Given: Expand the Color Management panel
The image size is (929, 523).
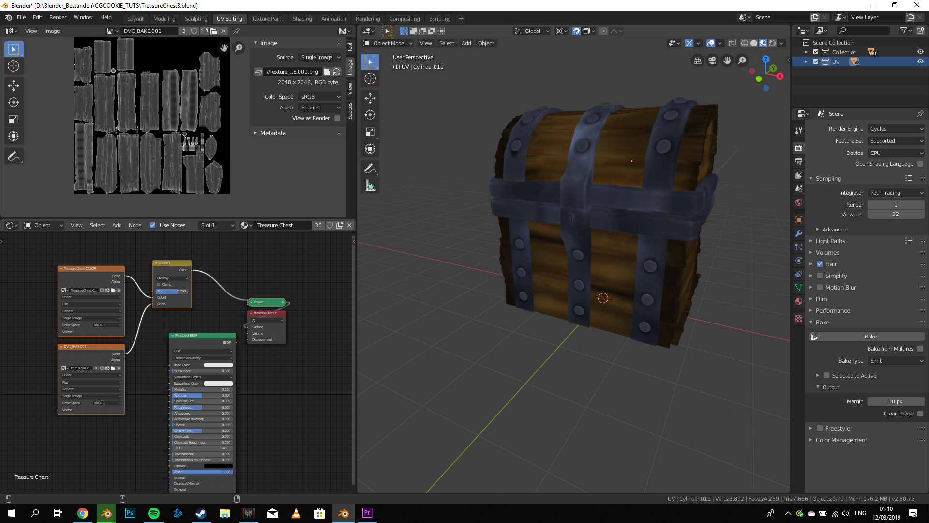Looking at the screenshot, I should (841, 440).
